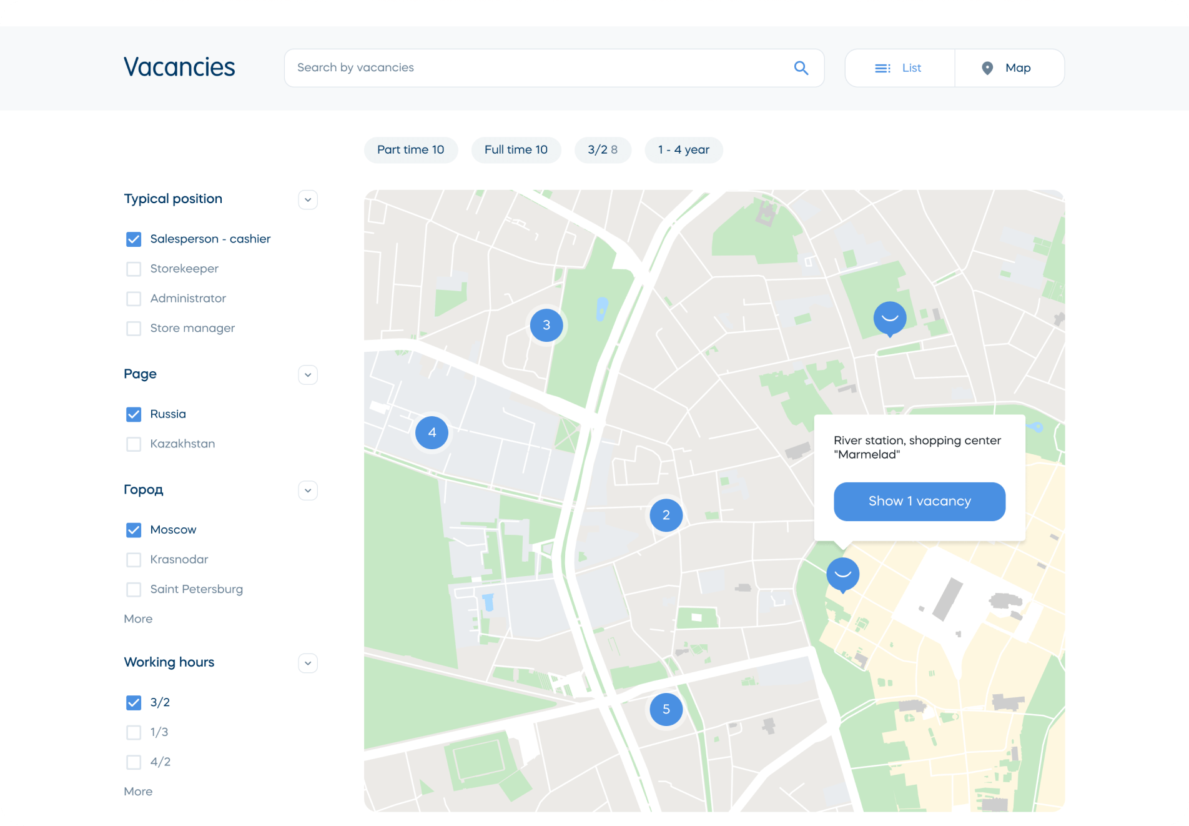Open map cluster marker showing 4
This screenshot has width=1189, height=826.
coord(432,432)
